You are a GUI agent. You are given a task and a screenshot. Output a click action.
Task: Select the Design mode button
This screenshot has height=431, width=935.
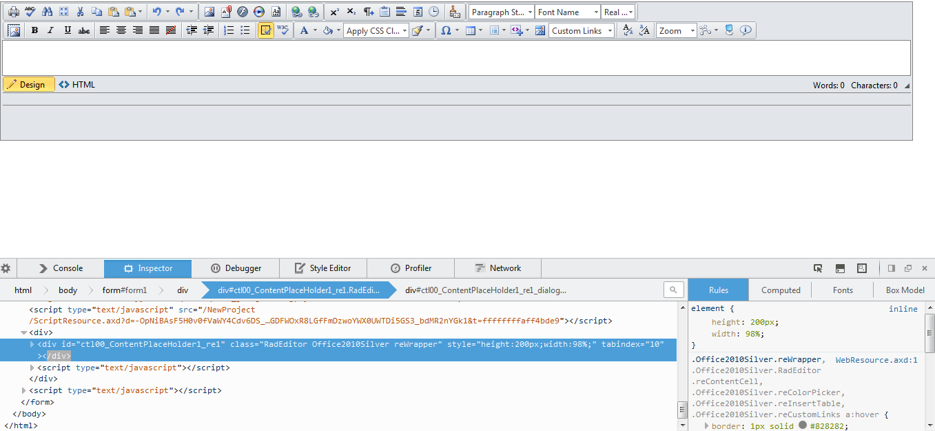29,84
